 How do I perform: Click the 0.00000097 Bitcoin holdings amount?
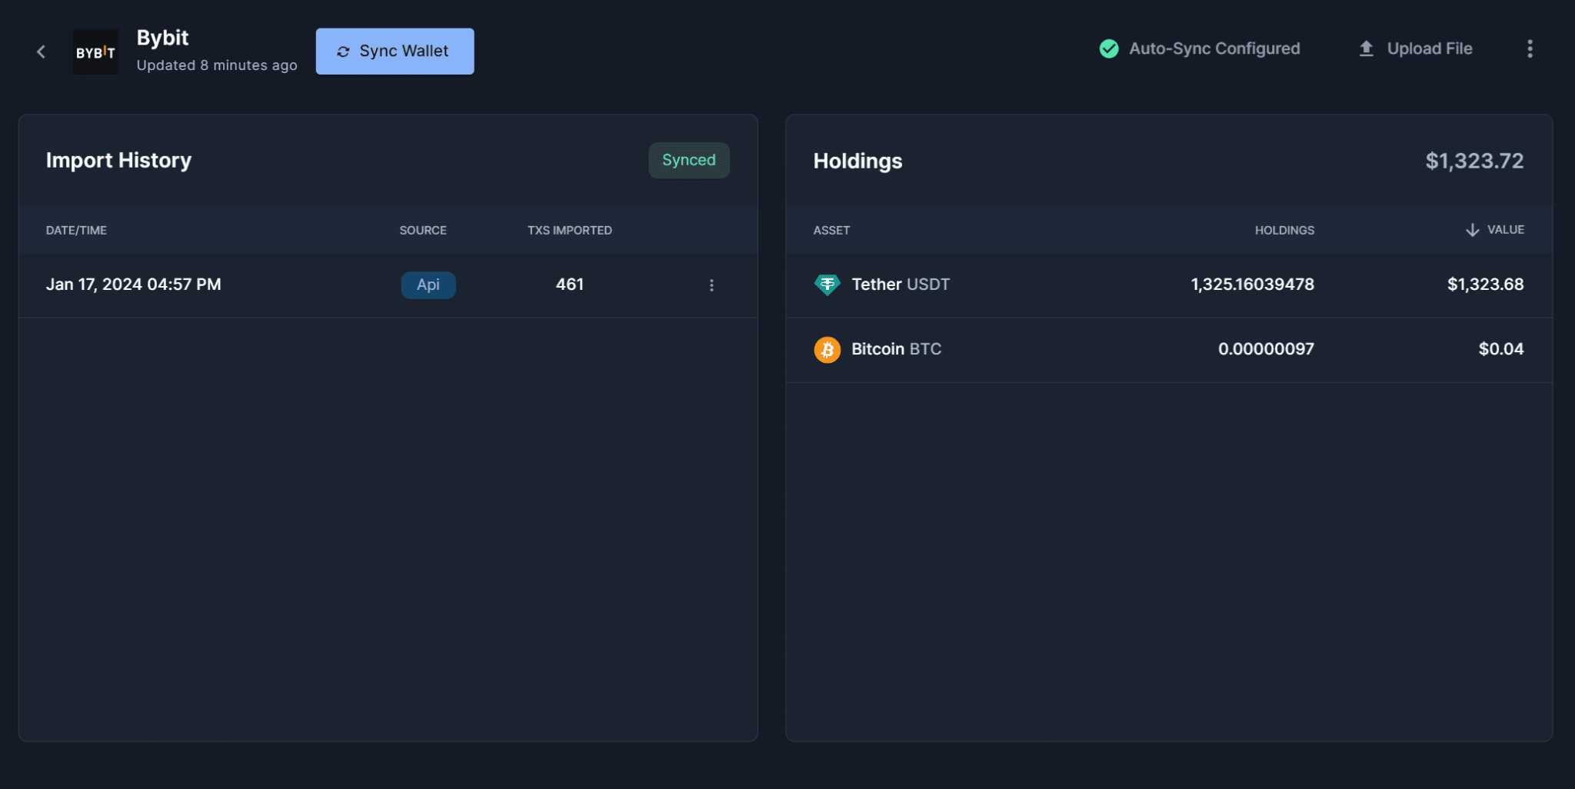[x=1266, y=349]
